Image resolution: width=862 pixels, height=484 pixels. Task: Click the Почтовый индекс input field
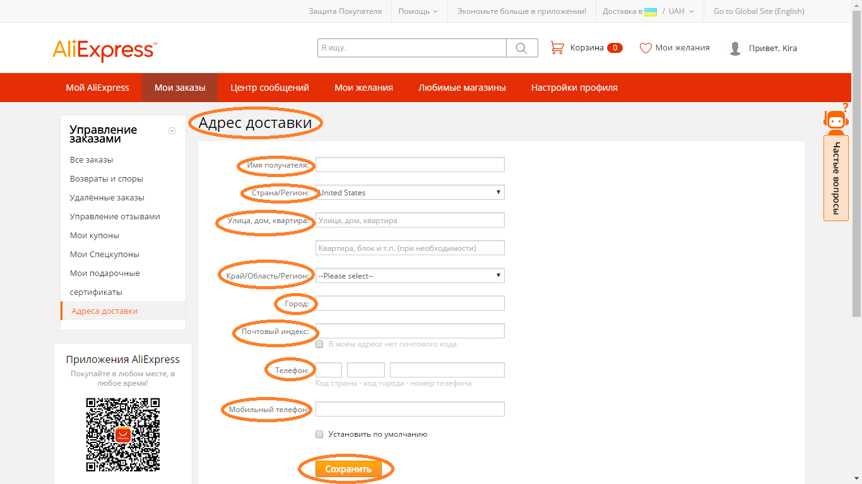[x=410, y=331]
